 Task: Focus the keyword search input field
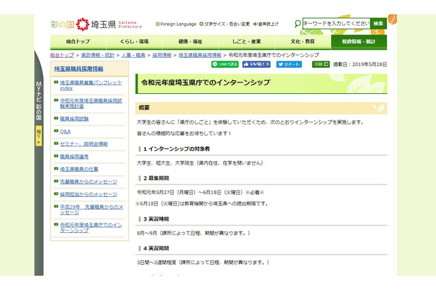[x=337, y=24]
